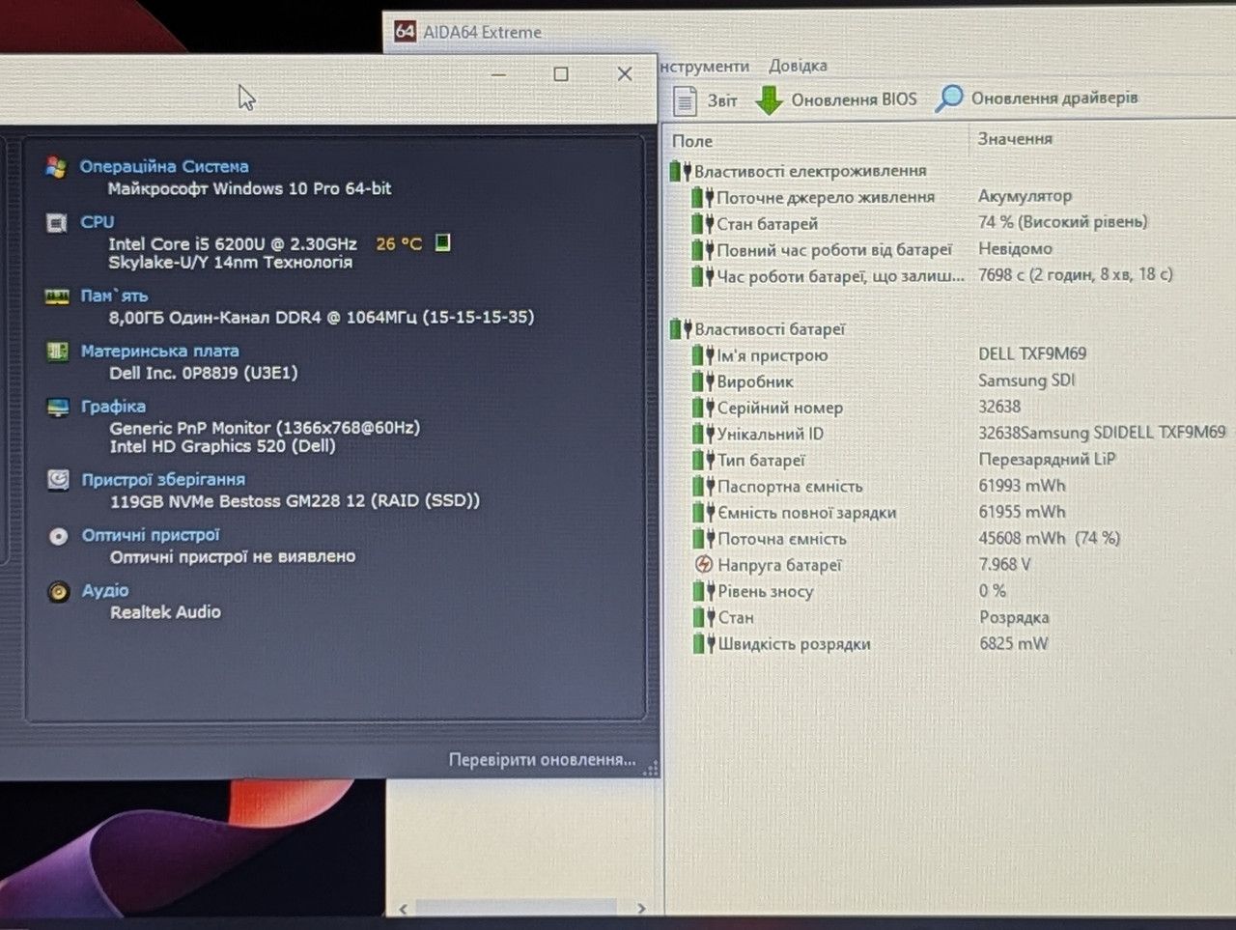Open the Довідка menu
Image resolution: width=1236 pixels, height=930 pixels.
(x=798, y=66)
